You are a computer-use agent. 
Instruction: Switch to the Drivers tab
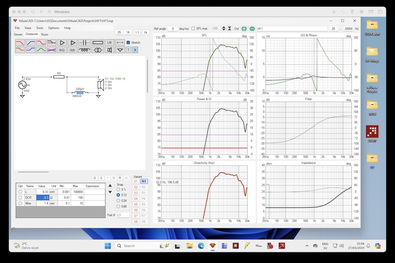pyautogui.click(x=18, y=34)
